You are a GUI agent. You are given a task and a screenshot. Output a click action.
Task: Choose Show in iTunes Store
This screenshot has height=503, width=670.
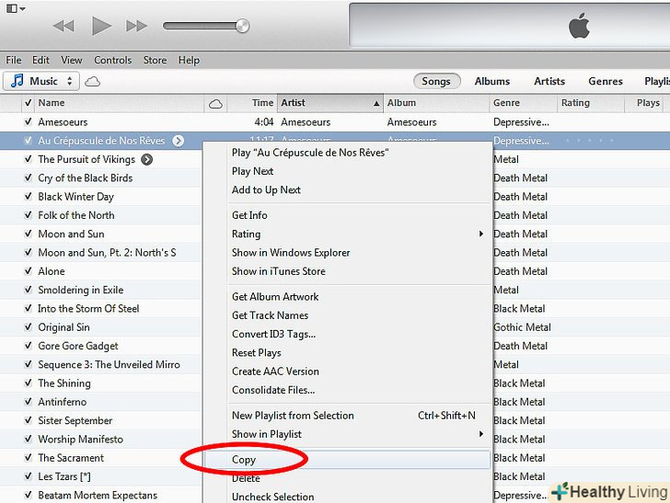[347, 271]
